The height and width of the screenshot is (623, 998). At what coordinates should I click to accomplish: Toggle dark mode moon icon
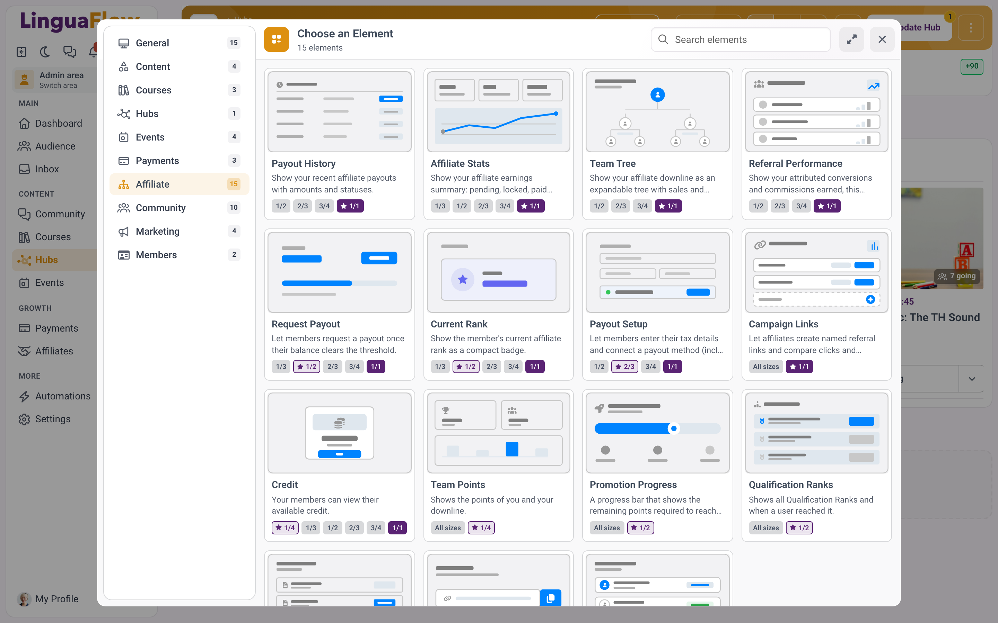coord(45,52)
